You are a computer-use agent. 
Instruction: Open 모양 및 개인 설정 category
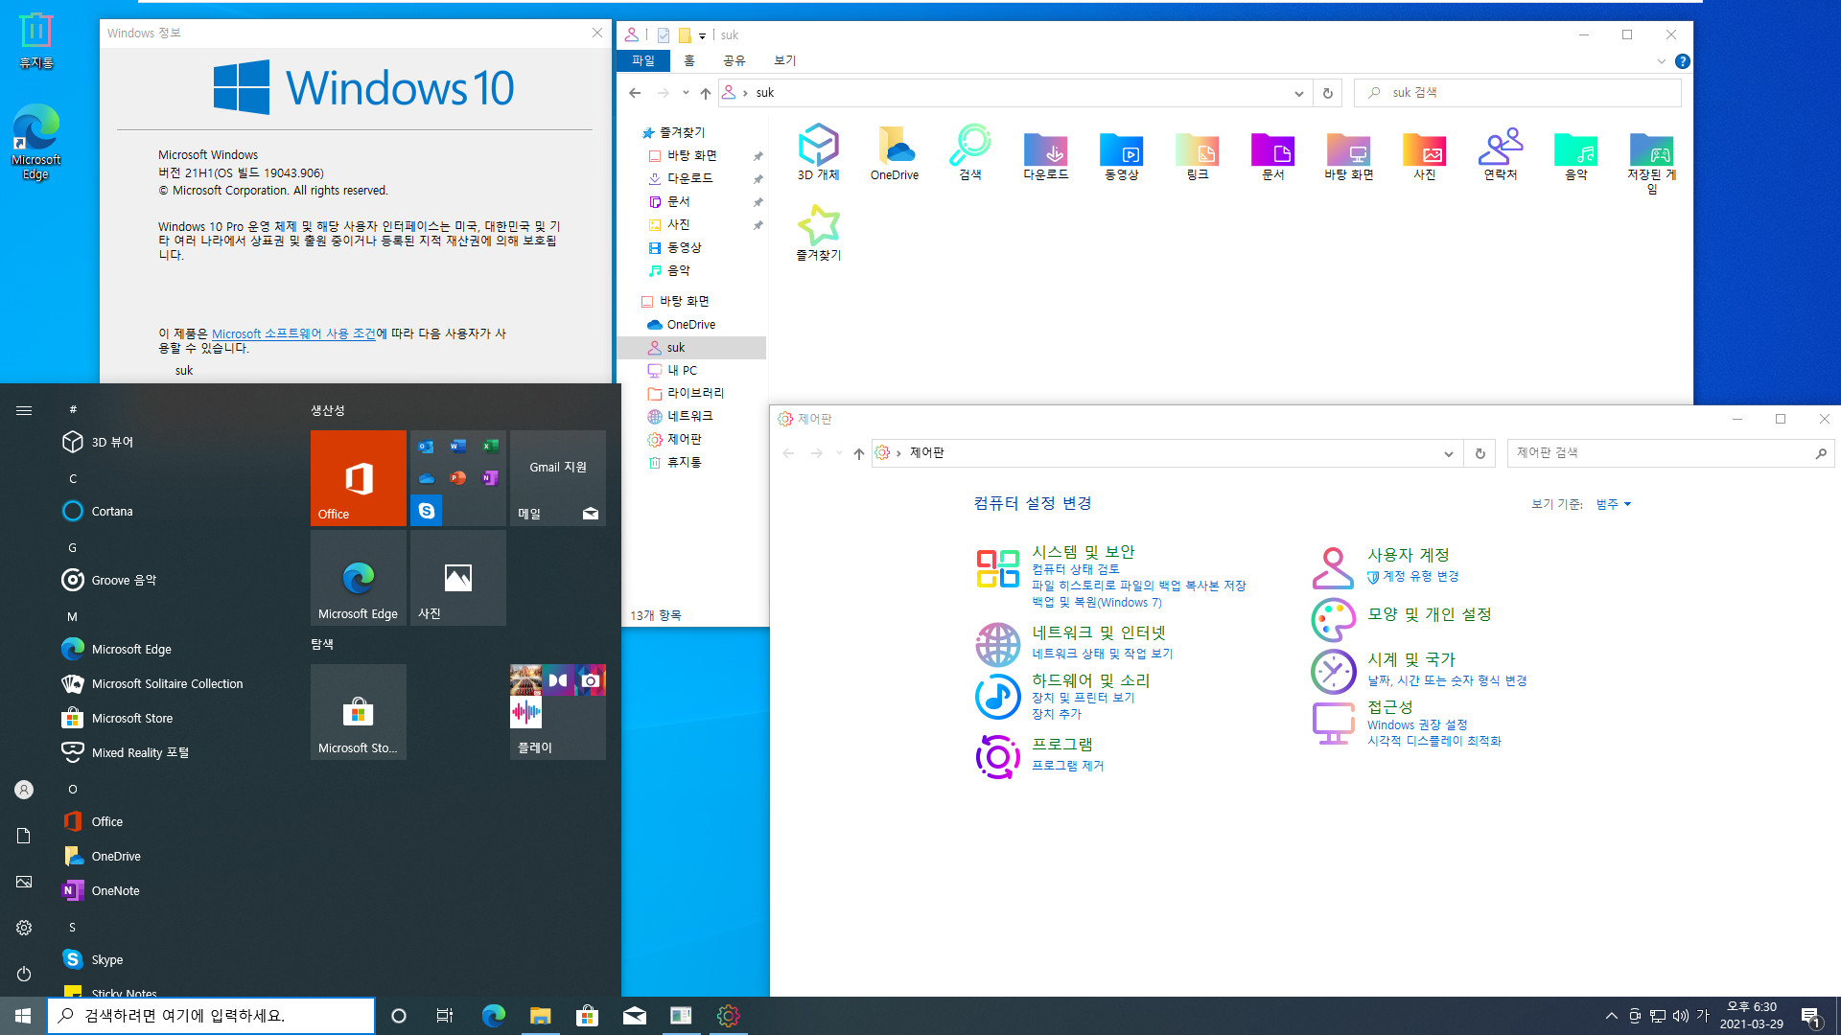pyautogui.click(x=1429, y=614)
